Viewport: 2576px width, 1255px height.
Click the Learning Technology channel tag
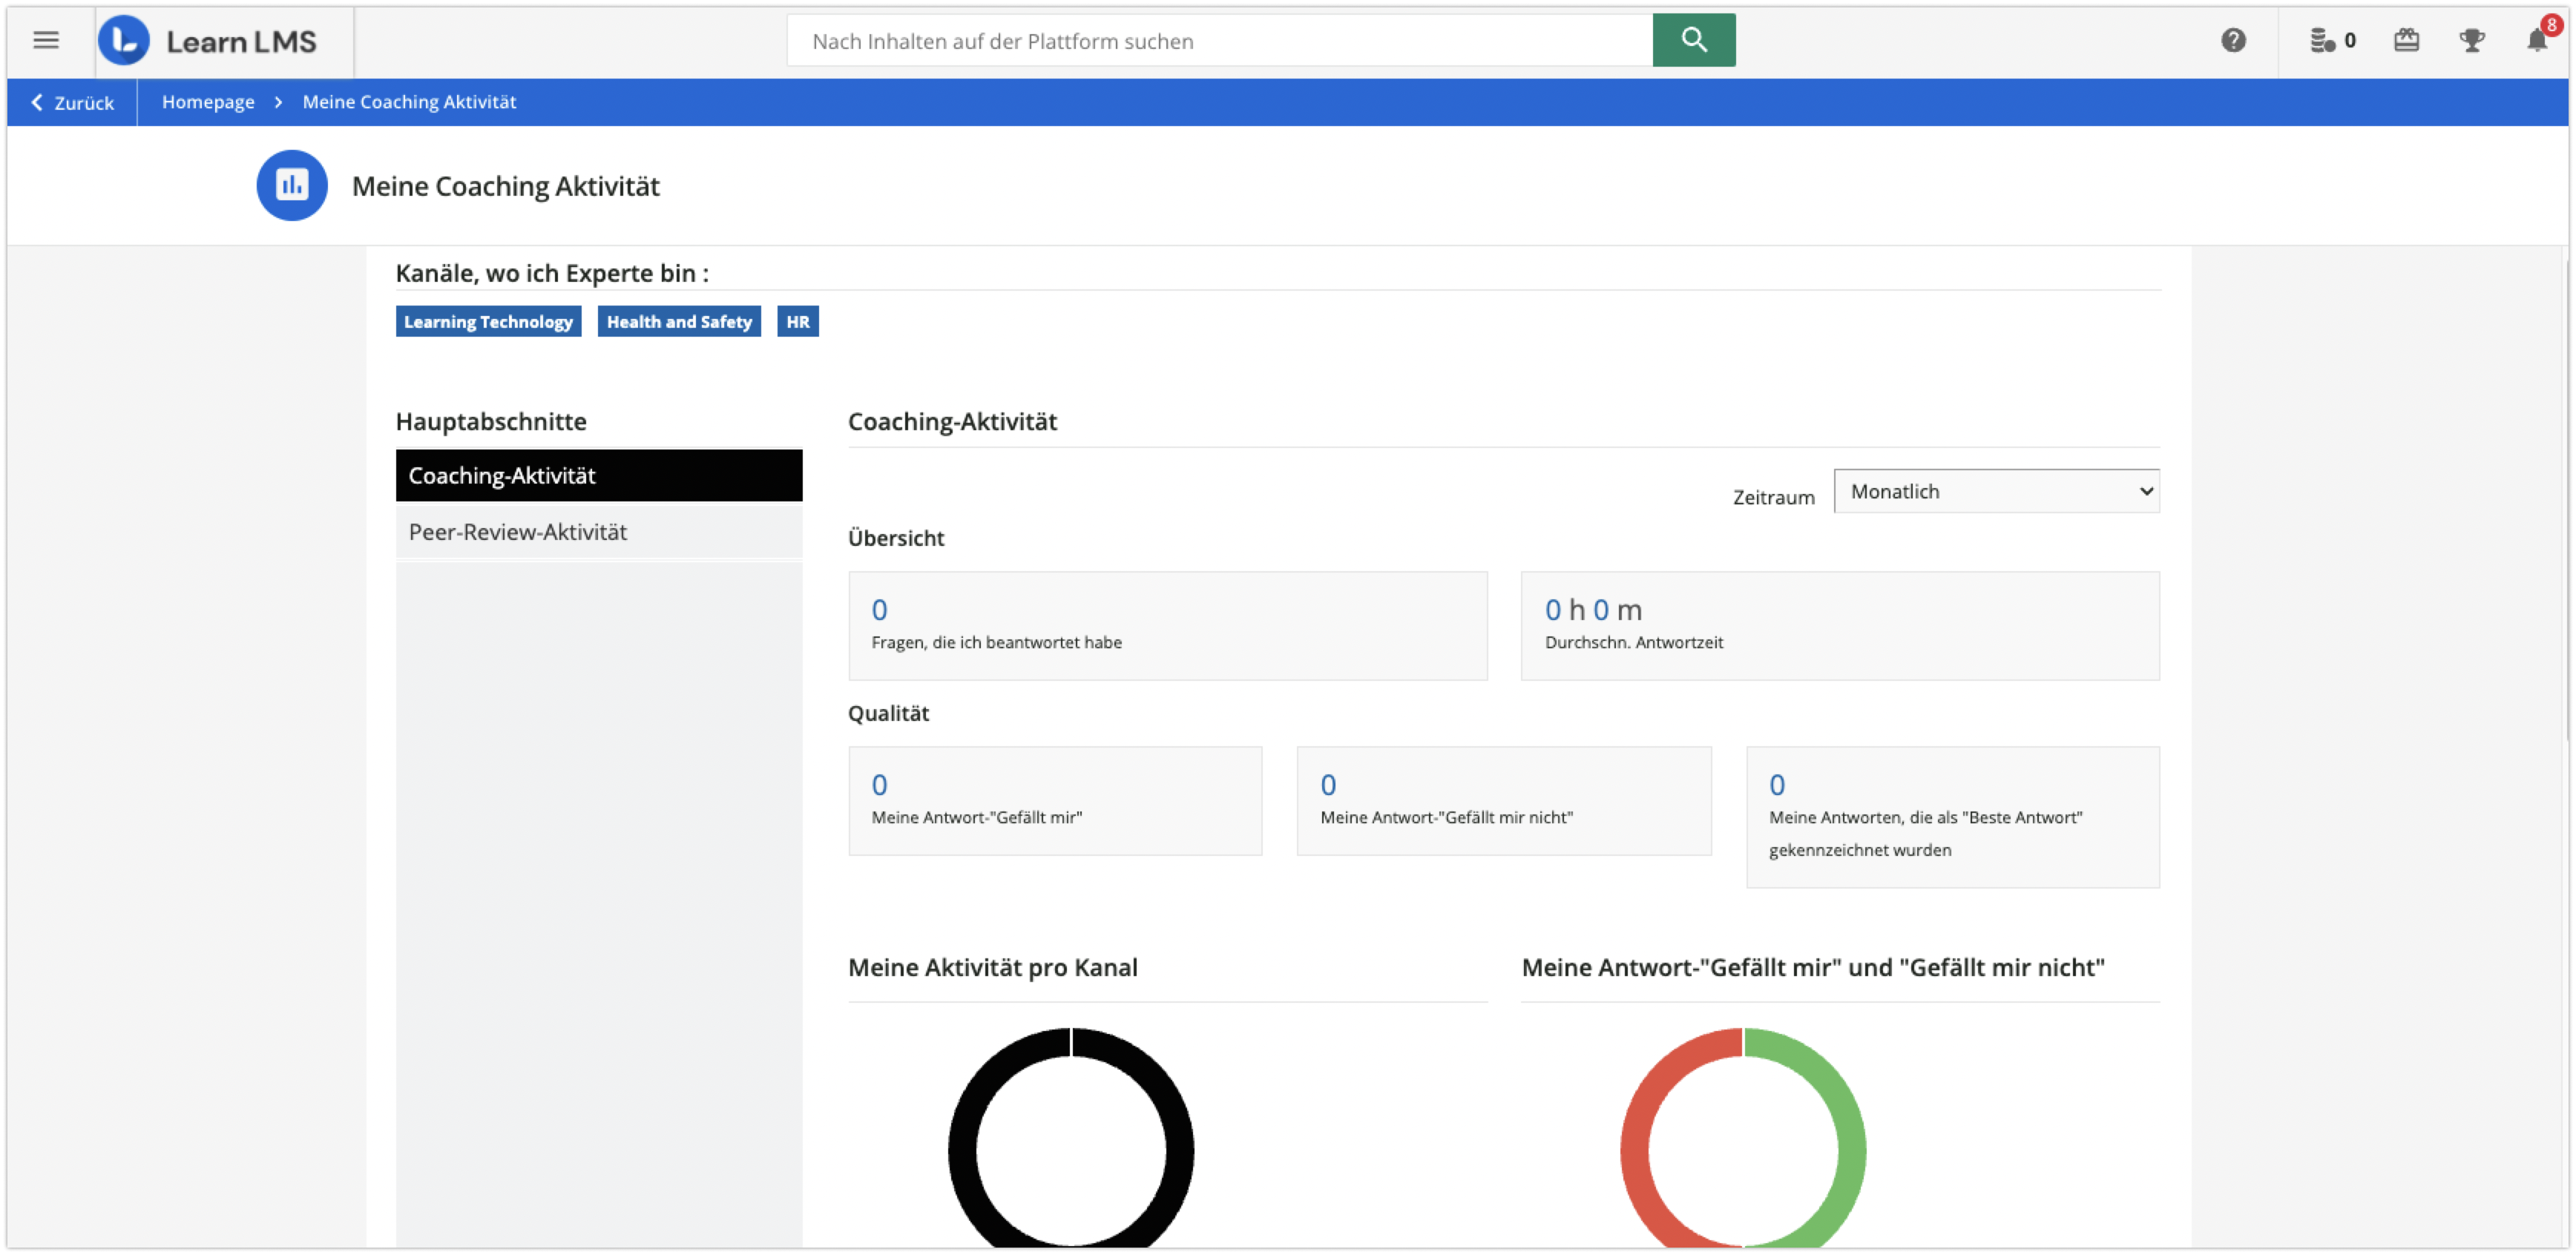point(488,322)
